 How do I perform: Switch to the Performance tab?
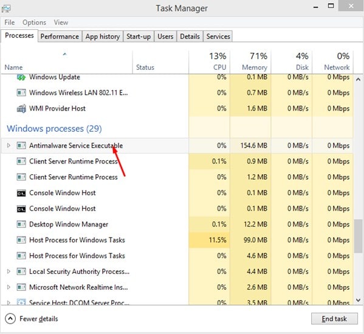point(60,36)
